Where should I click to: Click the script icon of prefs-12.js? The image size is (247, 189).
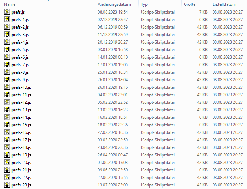click(7, 102)
